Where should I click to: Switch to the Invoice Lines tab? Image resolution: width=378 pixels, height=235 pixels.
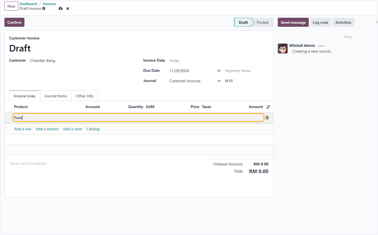tap(25, 96)
